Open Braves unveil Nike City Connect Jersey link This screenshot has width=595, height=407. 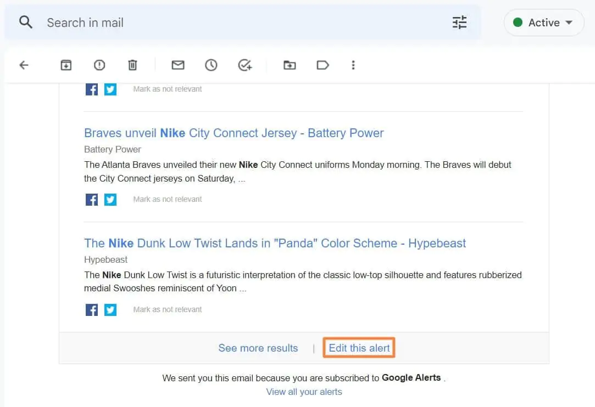click(x=233, y=133)
